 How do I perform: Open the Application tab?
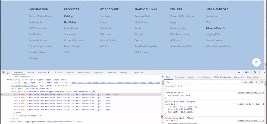[99, 73]
